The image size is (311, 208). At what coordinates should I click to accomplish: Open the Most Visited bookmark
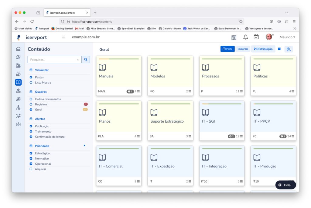coord(23,28)
